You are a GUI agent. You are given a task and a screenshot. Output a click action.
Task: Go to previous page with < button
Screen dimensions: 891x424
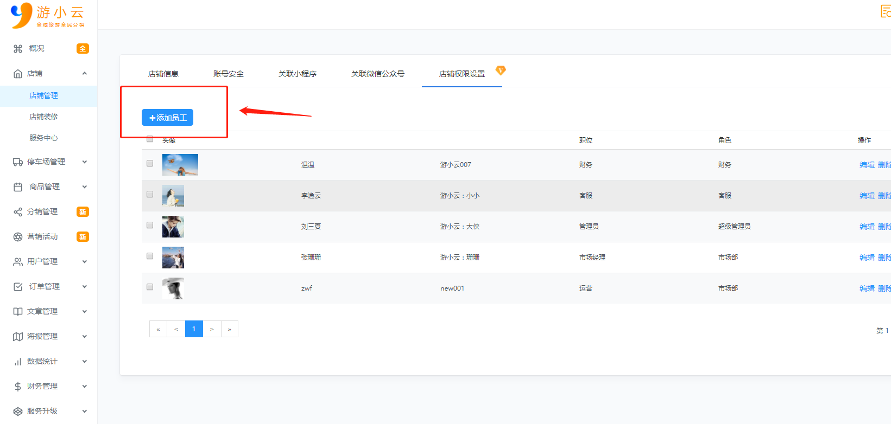coord(176,329)
